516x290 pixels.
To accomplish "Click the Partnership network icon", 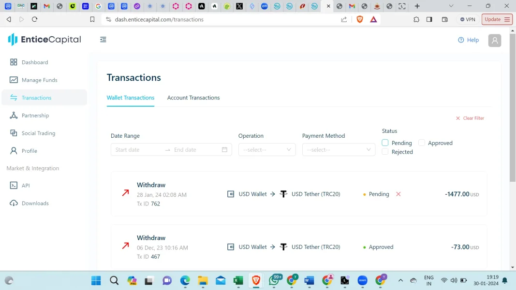I will pos(14,116).
